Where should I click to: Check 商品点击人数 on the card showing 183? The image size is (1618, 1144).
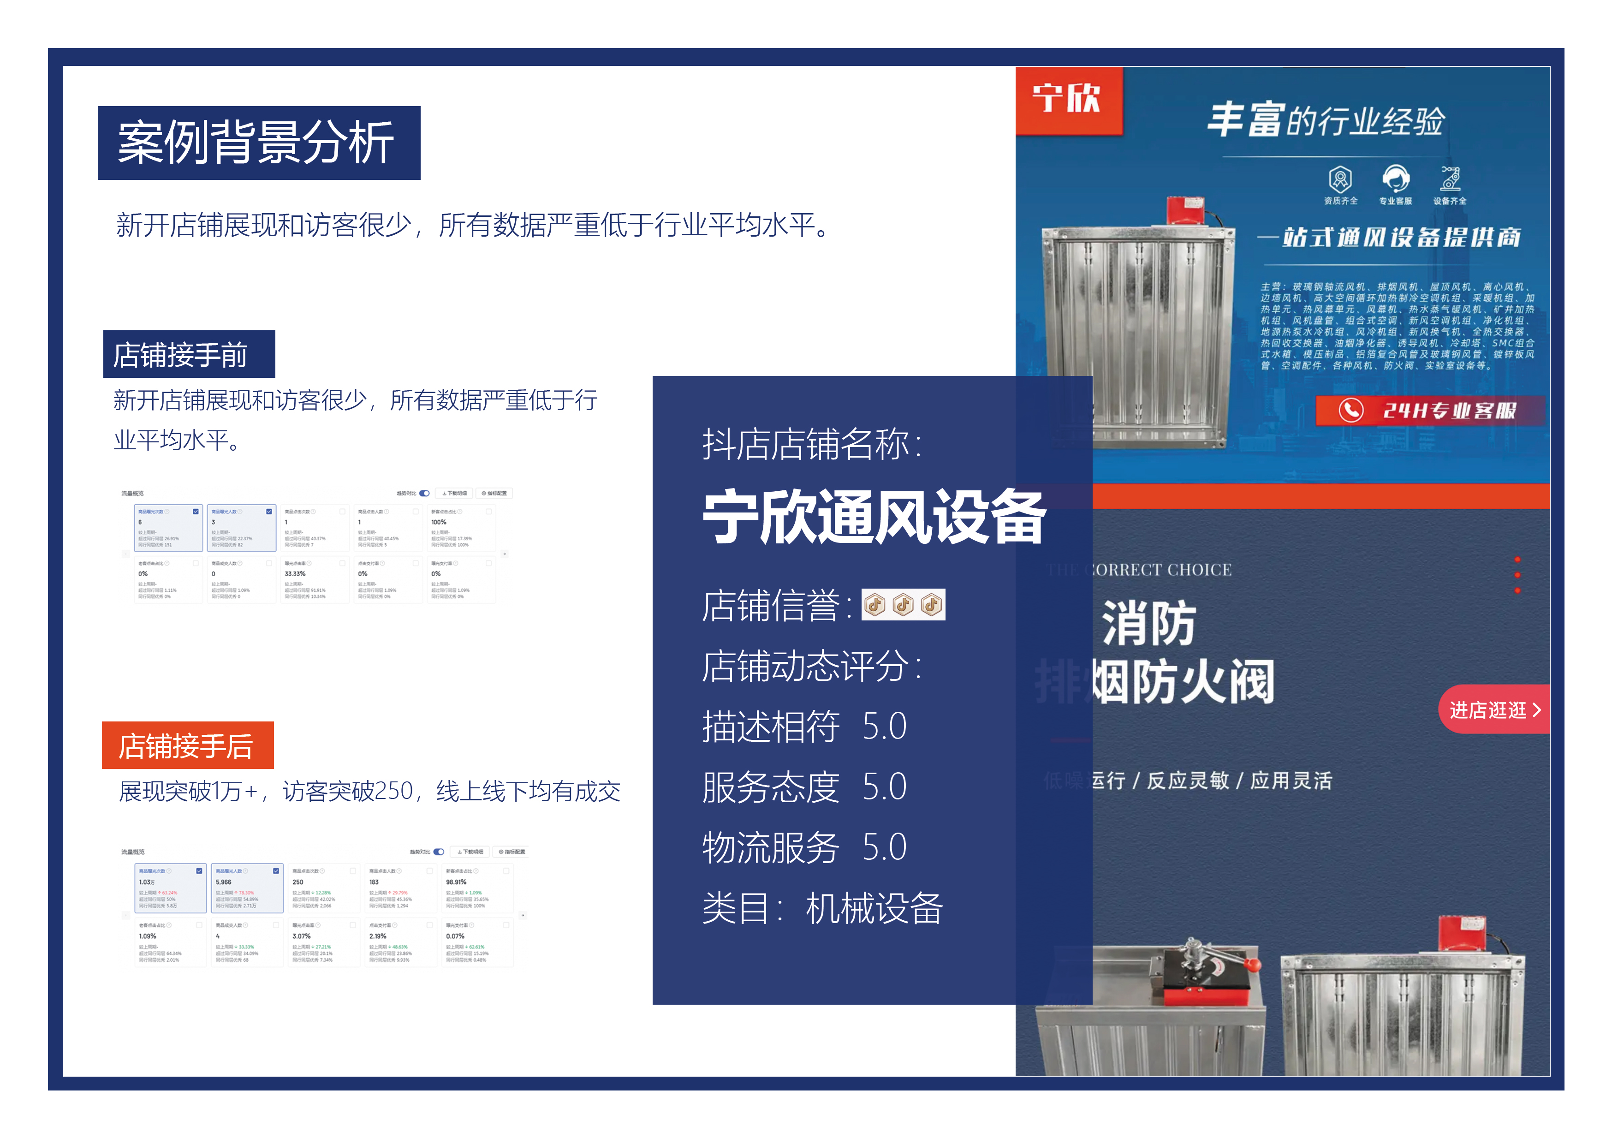(430, 871)
